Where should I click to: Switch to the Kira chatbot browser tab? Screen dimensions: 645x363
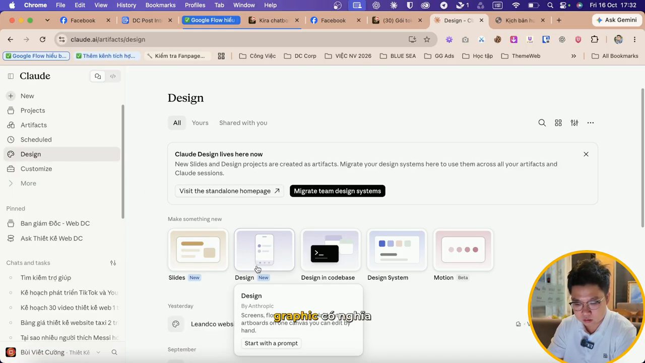(273, 20)
